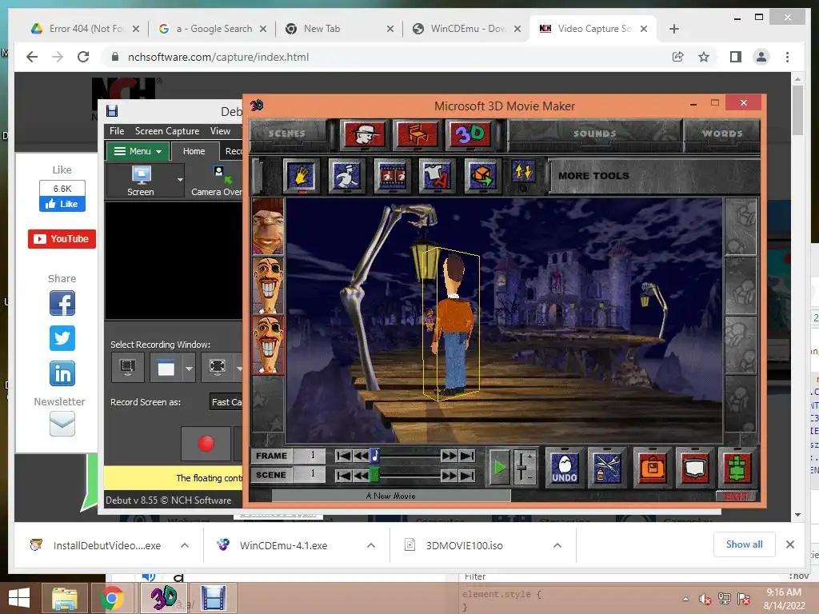Step back one frame
The image size is (819, 614).
click(x=361, y=456)
